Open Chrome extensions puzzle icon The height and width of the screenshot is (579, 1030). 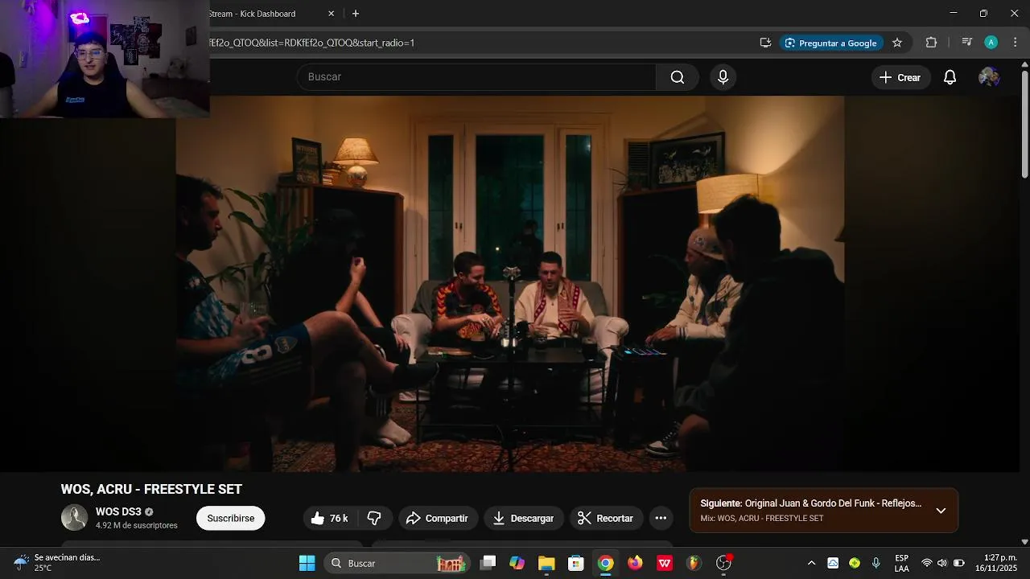(931, 43)
